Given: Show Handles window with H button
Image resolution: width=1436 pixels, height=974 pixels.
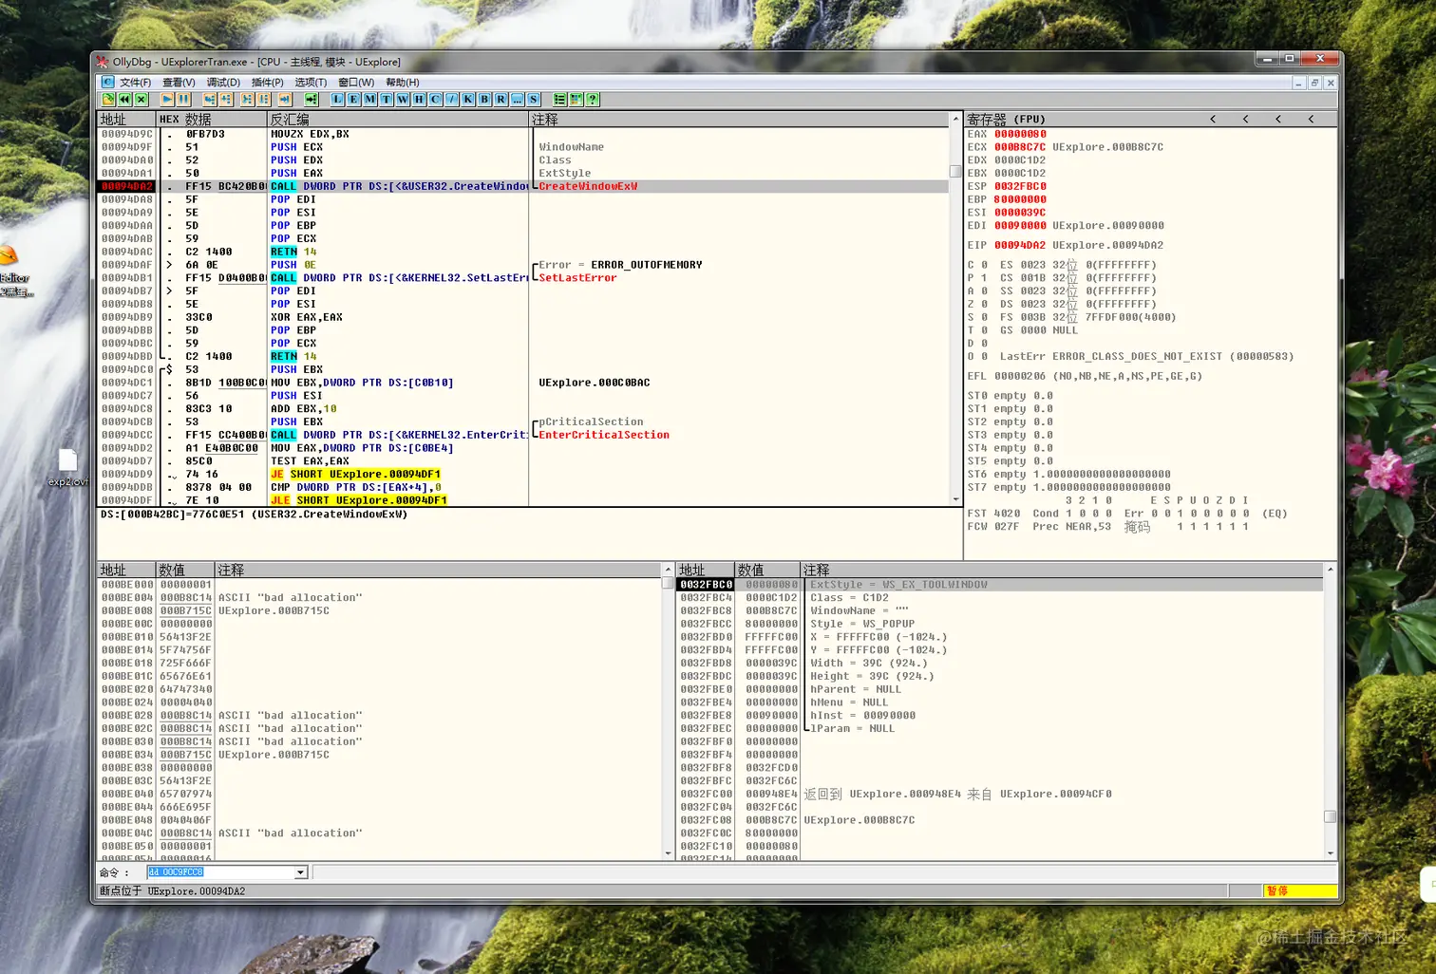Looking at the screenshot, I should click(x=419, y=99).
